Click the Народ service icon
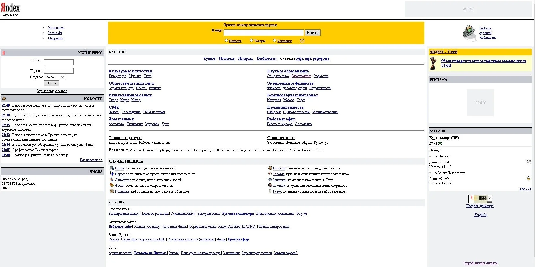The image size is (535, 267). (112, 174)
